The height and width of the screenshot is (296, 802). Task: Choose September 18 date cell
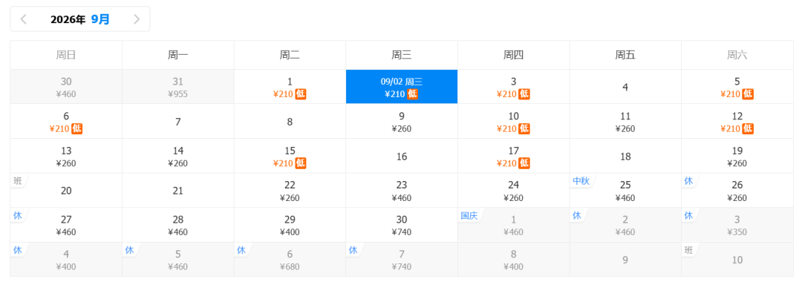click(625, 157)
